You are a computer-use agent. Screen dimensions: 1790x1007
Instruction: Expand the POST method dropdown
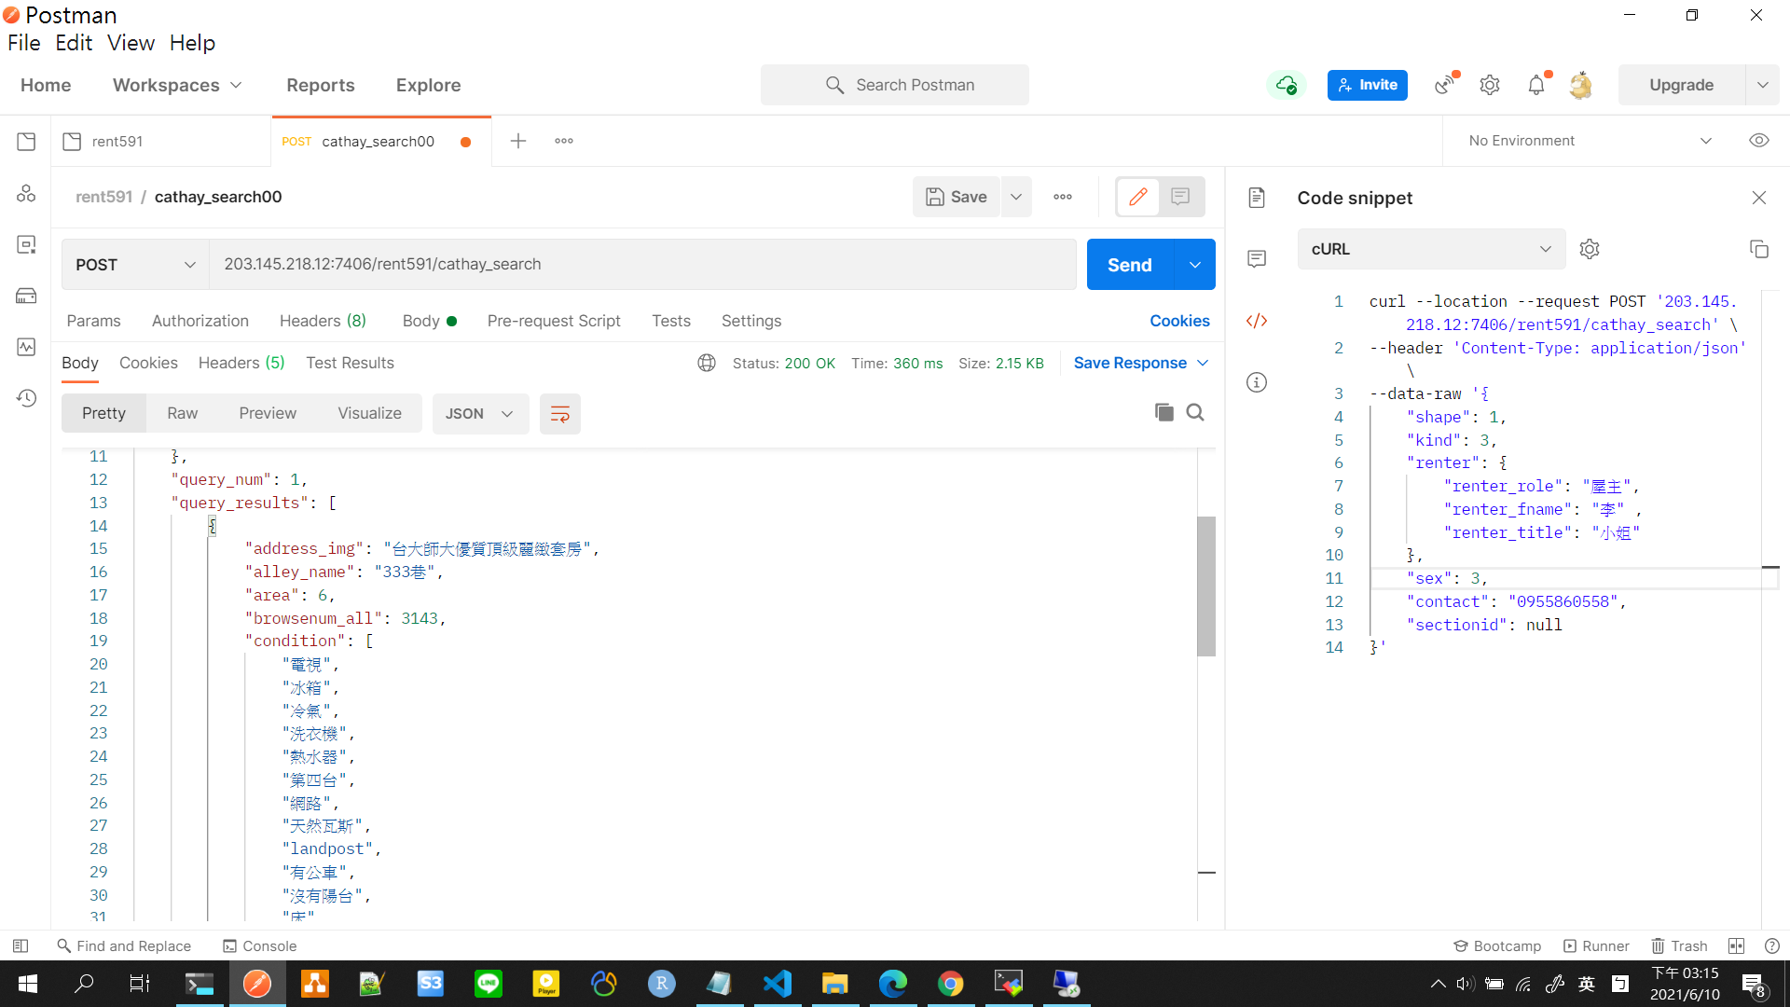point(135,265)
